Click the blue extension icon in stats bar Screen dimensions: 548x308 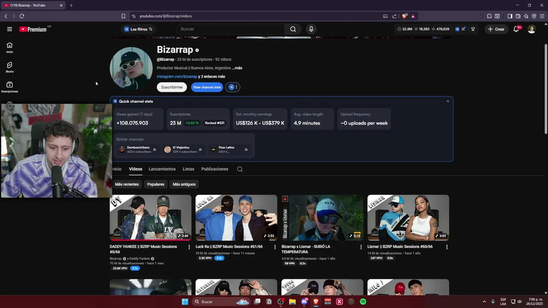(x=457, y=29)
